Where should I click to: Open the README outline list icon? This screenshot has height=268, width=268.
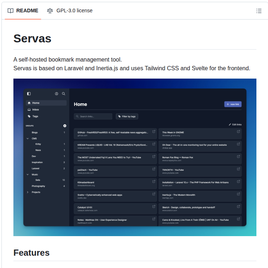[x=259, y=11]
